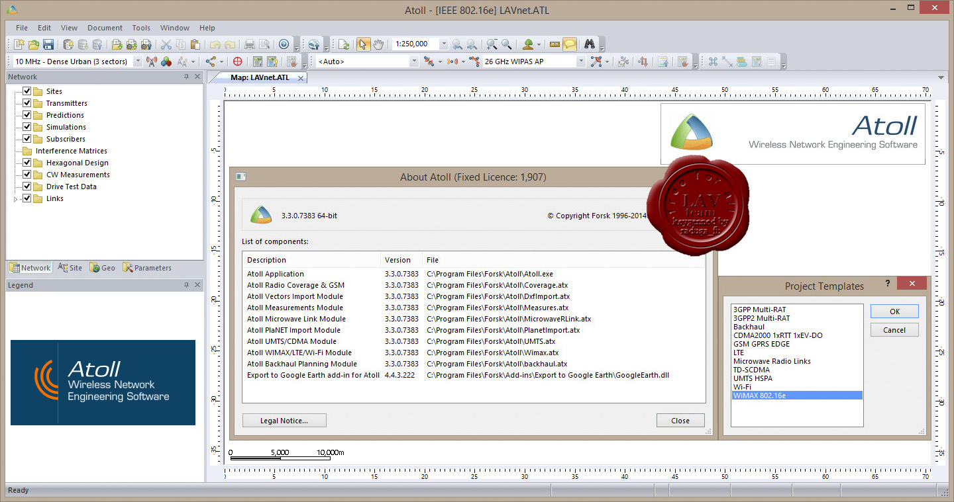
Task: Toggle the Sites folder checkbox
Action: [27, 91]
